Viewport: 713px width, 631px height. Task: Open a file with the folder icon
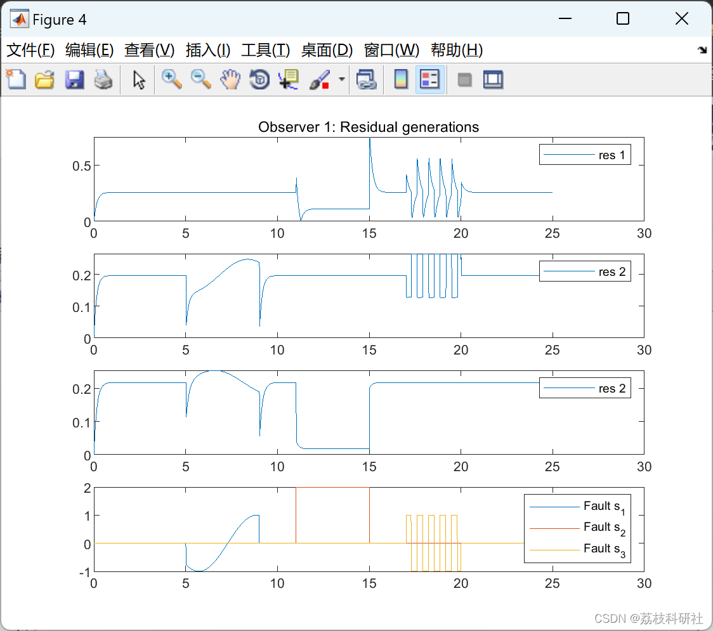(x=44, y=79)
